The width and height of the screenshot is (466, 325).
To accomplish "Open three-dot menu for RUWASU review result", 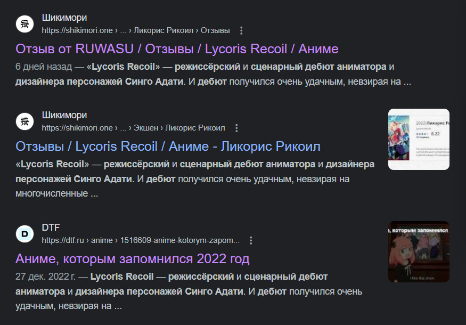I will 241,30.
